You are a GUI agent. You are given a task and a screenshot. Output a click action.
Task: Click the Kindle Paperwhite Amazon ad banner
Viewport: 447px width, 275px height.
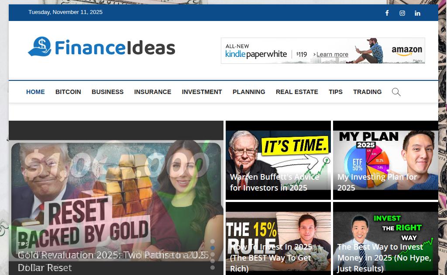(x=323, y=51)
